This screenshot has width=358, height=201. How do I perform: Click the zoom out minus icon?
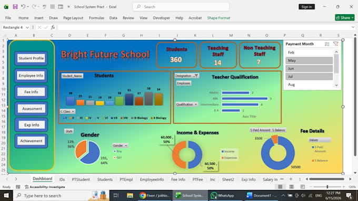(x=311, y=187)
